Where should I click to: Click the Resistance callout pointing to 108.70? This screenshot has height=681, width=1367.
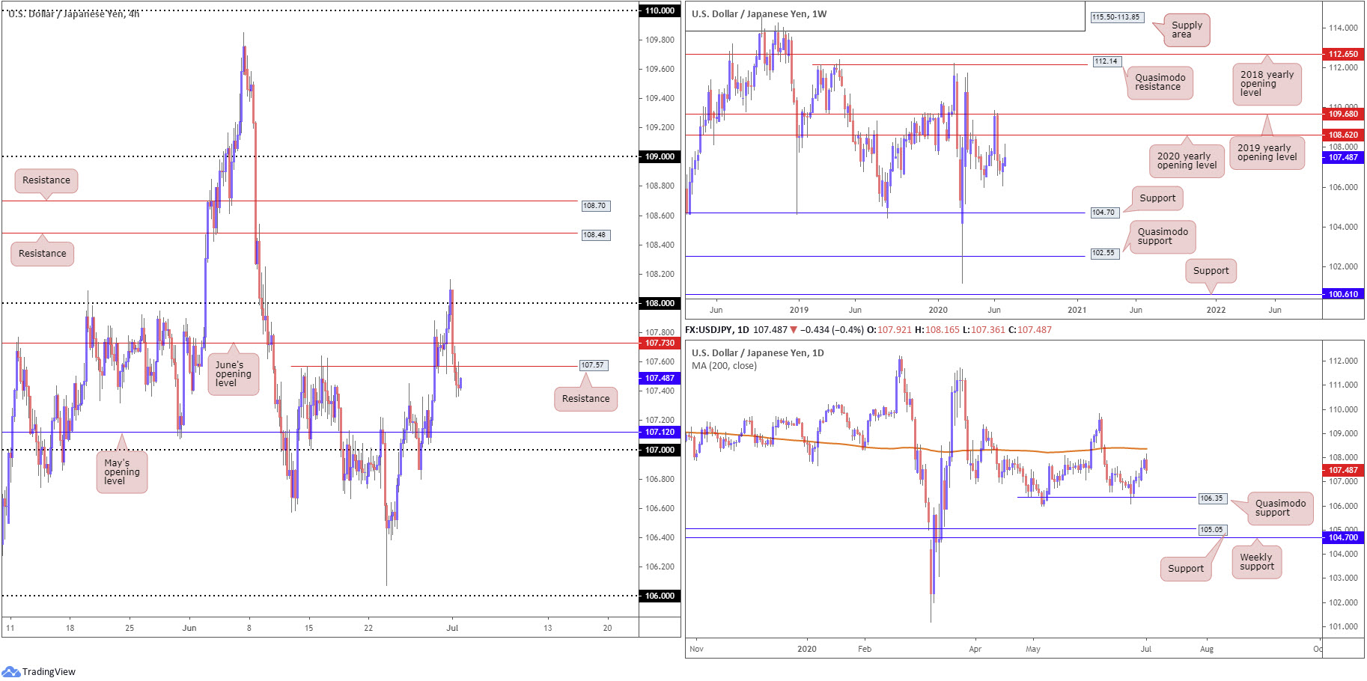[x=46, y=180]
